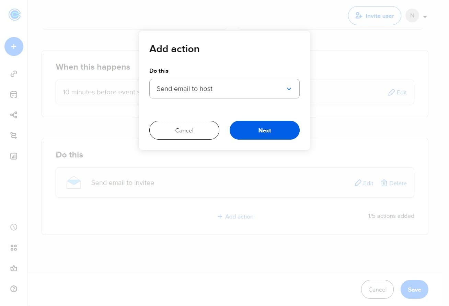Expand the 'Send email to host' dropdown
Image resolution: width=449 pixels, height=306 pixels.
[224, 89]
